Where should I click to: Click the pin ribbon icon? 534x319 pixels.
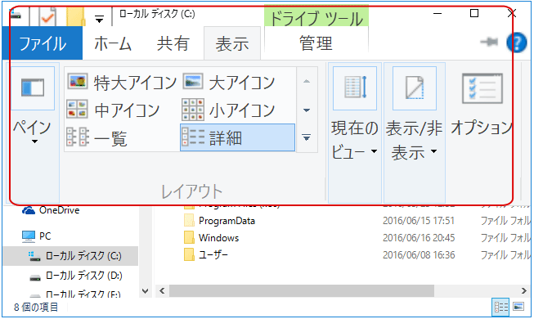point(489,43)
